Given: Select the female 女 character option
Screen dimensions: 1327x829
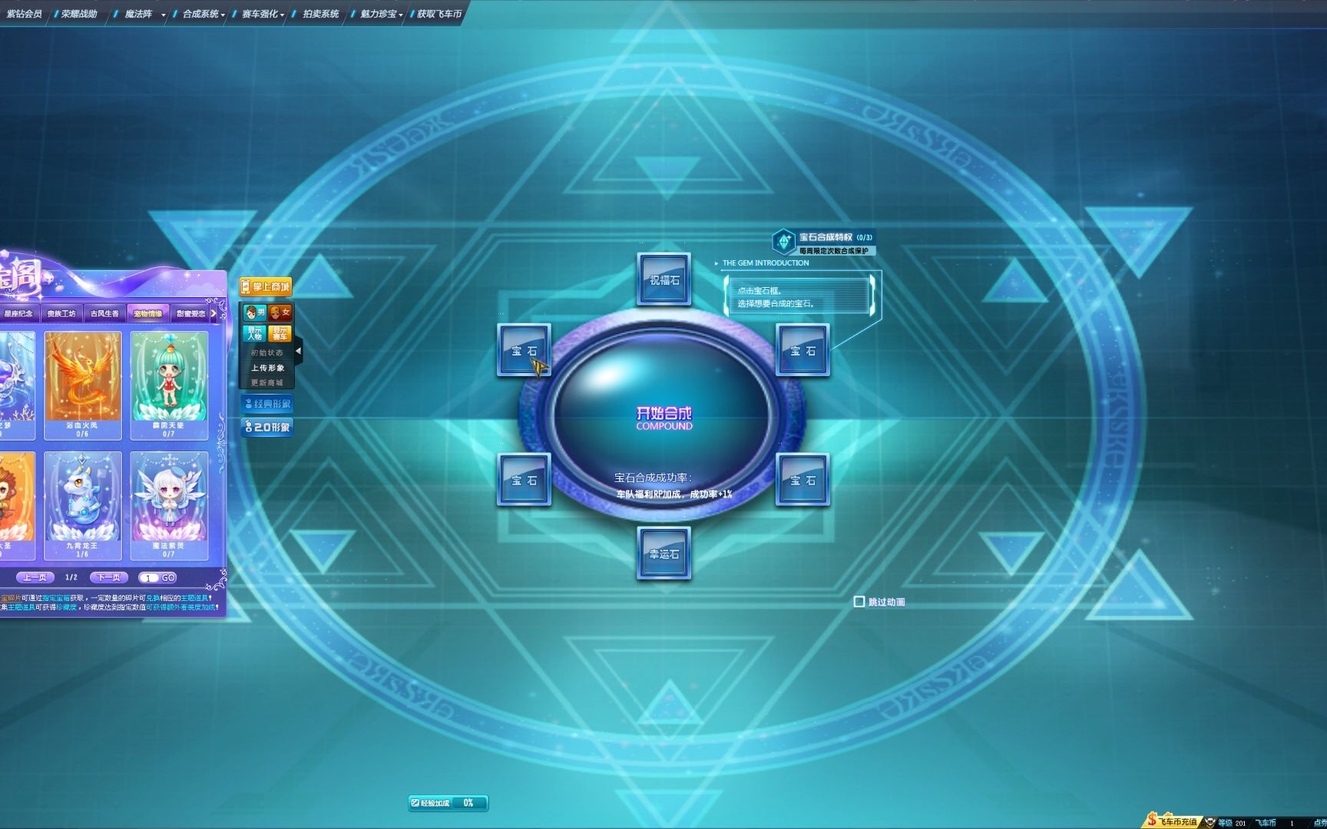Looking at the screenshot, I should pos(280,312).
